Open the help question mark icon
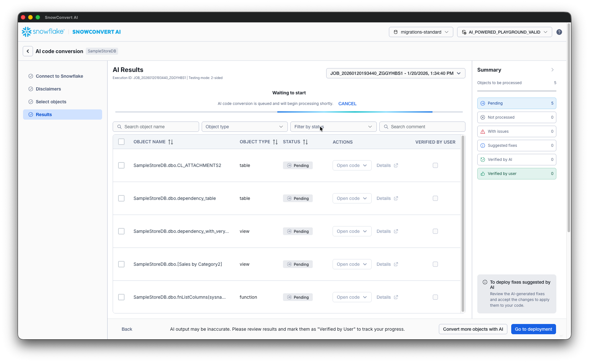The width and height of the screenshot is (589, 363). pyautogui.click(x=559, y=32)
